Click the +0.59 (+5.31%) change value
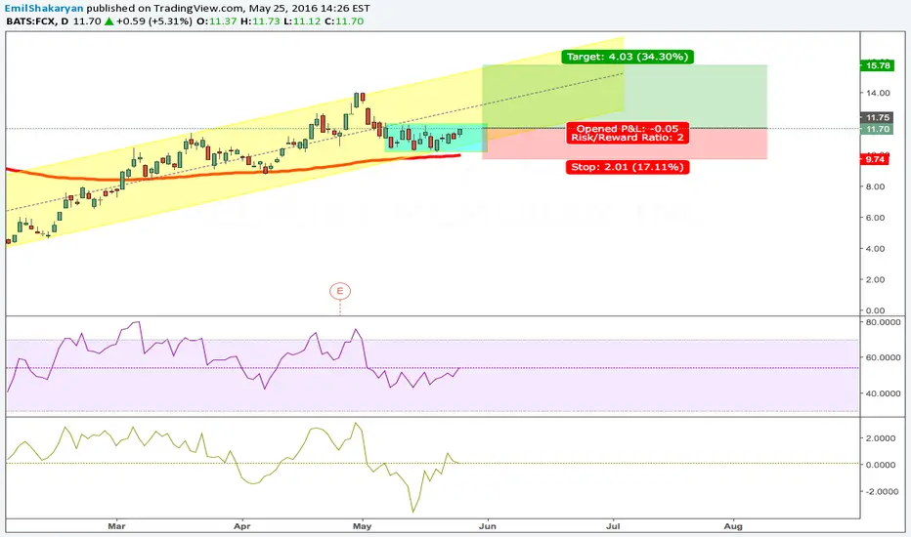911x537 pixels. click(x=154, y=21)
